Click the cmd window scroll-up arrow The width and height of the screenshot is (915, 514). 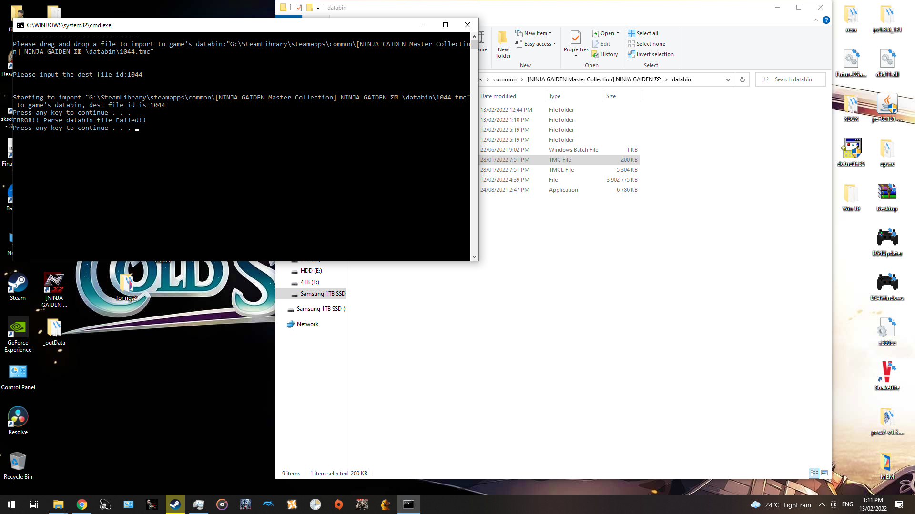click(x=474, y=37)
